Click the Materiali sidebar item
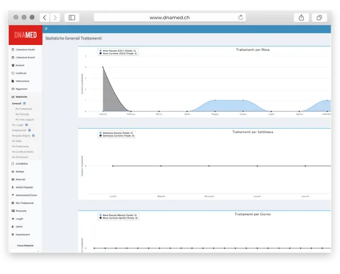The image size is (340, 274). [x=18, y=179]
